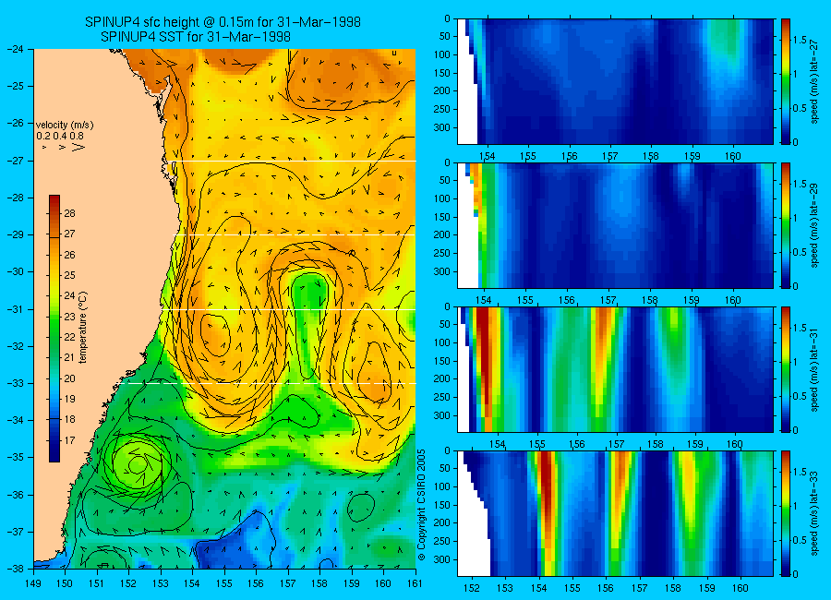831x600 pixels.
Task: Click the 'velocity (m/s)' legend label
Action: tap(65, 126)
